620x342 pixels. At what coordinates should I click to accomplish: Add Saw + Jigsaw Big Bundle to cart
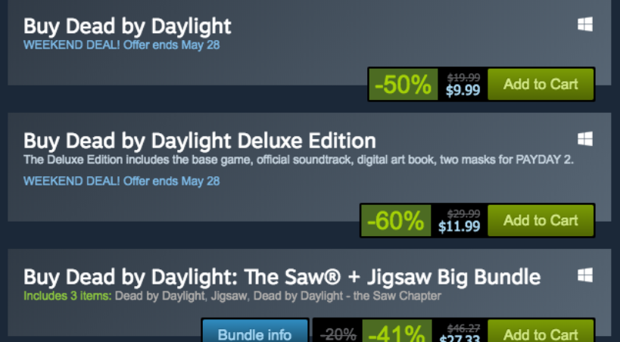coord(541,334)
